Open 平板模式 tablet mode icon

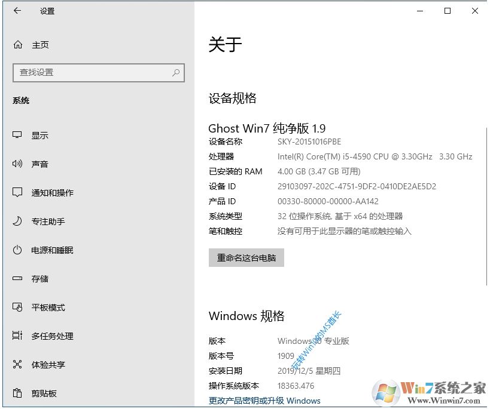[x=19, y=307]
